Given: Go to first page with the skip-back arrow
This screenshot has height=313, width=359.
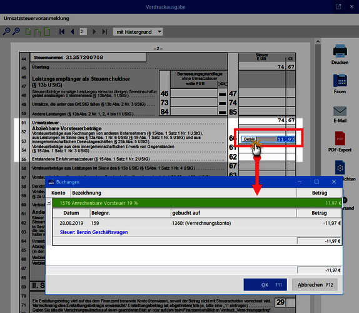Looking at the screenshot, I should [62, 32].
